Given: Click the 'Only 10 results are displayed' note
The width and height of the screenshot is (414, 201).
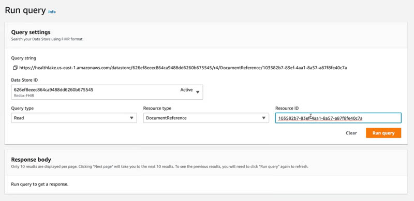Looking at the screenshot, I should click(159, 167).
